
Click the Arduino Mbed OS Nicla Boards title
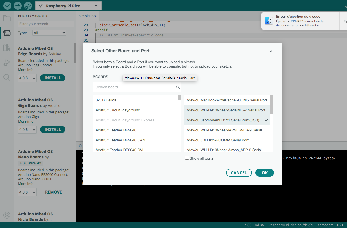(35, 217)
